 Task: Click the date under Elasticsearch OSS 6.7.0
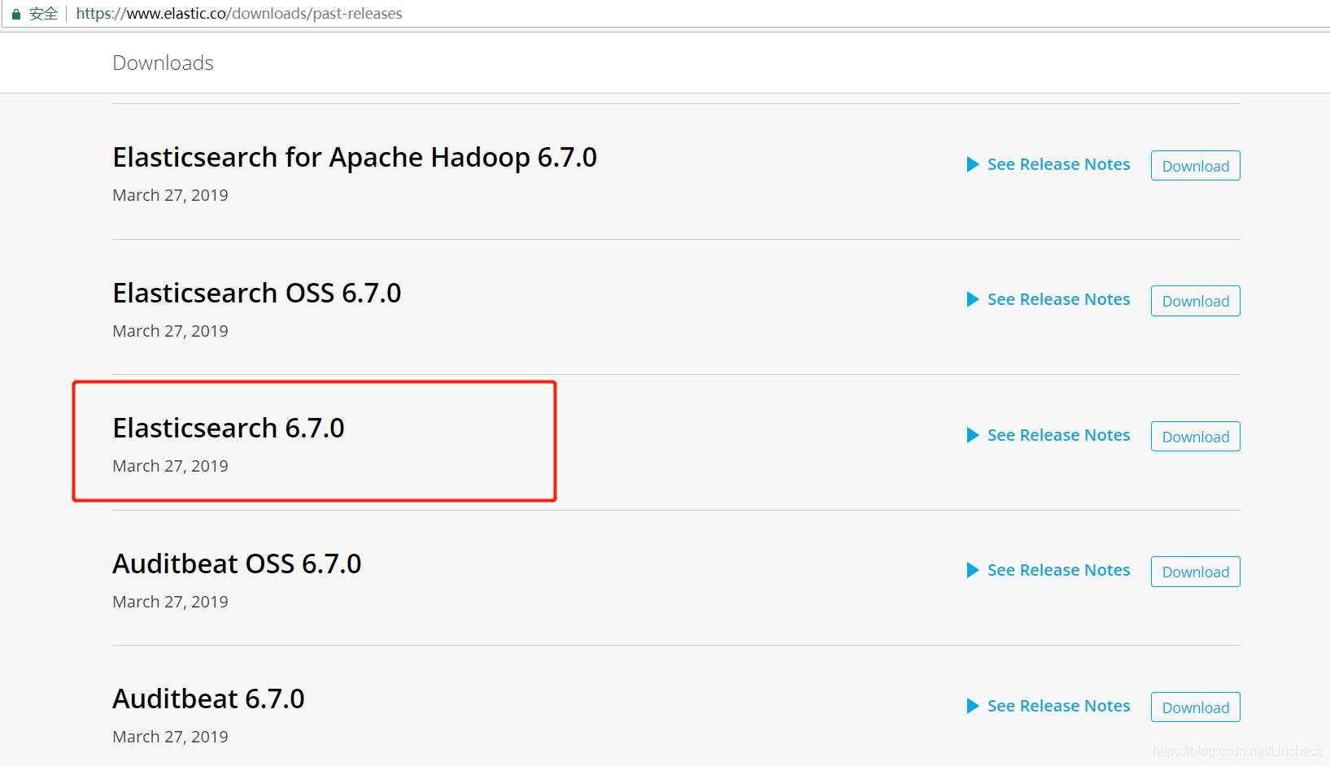point(170,331)
